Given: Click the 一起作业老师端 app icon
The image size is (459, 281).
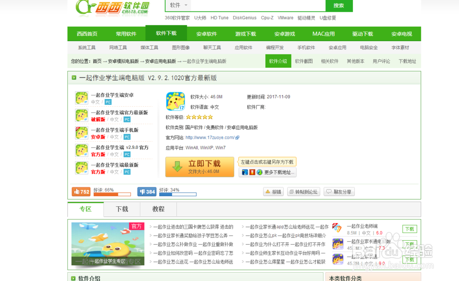Looking at the screenshot, I should click(337, 228).
